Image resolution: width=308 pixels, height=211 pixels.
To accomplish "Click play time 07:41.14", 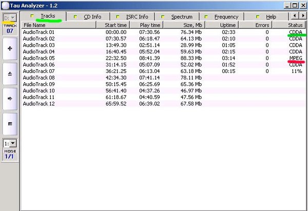I will click(149, 78).
